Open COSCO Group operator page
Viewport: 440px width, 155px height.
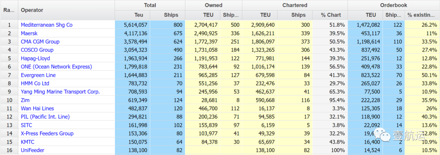point(37,50)
